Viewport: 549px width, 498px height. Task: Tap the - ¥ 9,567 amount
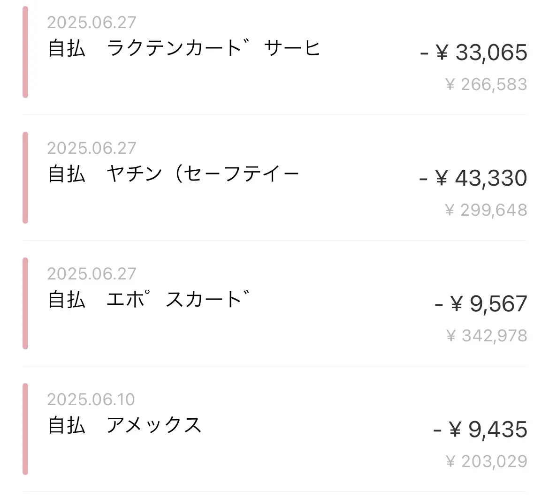480,304
